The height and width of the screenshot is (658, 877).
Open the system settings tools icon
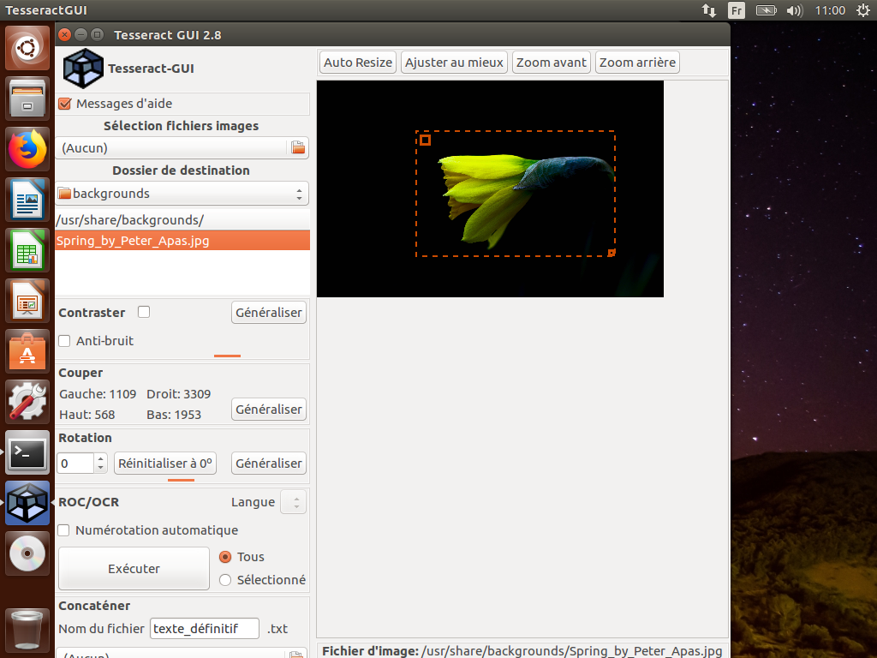(27, 402)
